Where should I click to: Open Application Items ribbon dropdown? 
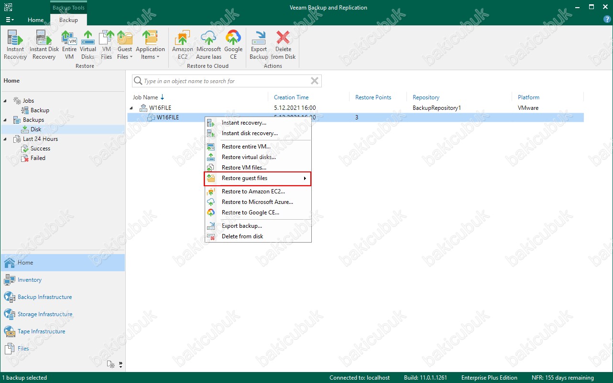click(150, 45)
